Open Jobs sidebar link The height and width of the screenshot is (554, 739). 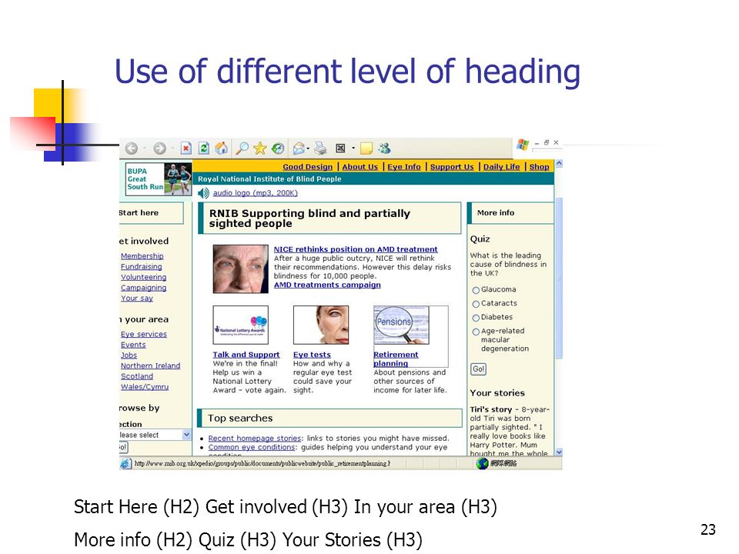pos(129,355)
